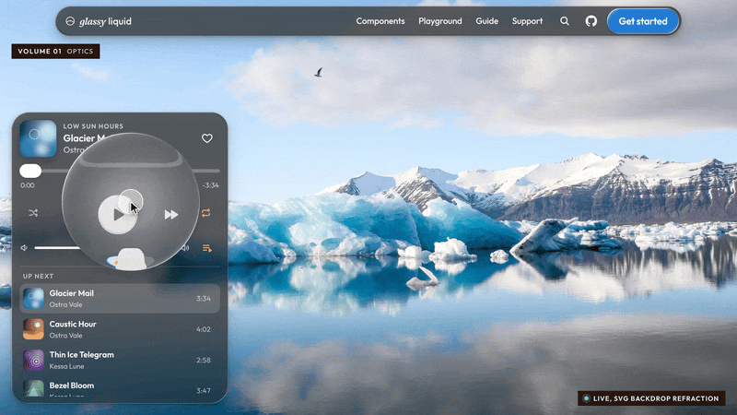Click the high volume speaker icon
This screenshot has width=737, height=415.
click(186, 248)
